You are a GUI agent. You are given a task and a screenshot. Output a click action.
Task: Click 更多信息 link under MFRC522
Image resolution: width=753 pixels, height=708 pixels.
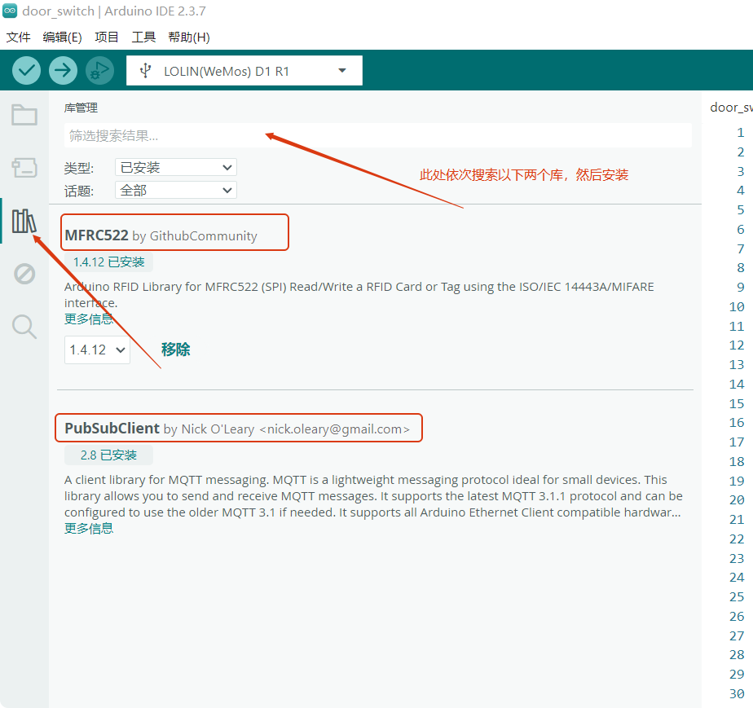(89, 319)
